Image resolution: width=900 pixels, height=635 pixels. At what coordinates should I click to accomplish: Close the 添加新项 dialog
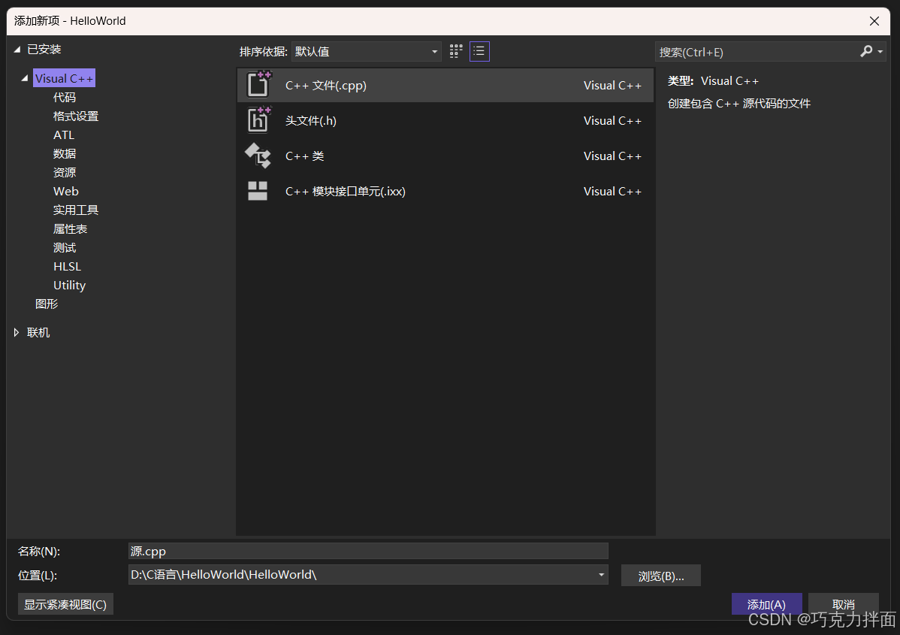874,21
